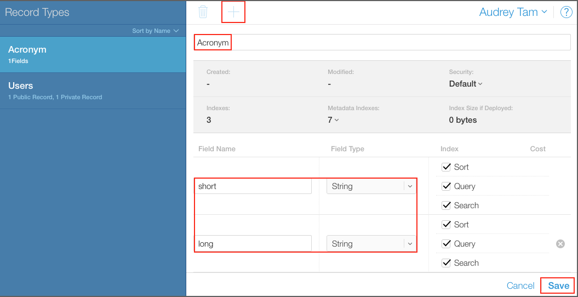This screenshot has height=297, width=578.
Task: Toggle Search checkbox for long field
Action: tap(446, 262)
